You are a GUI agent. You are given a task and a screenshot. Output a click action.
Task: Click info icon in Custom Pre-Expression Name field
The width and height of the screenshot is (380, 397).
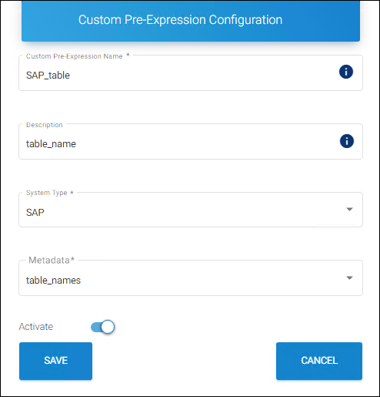pos(346,72)
